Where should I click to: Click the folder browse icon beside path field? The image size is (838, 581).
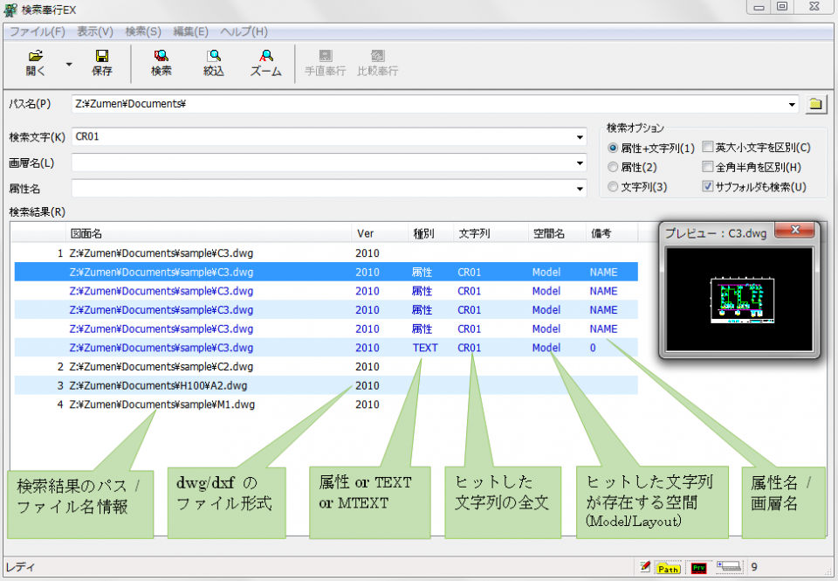click(814, 104)
